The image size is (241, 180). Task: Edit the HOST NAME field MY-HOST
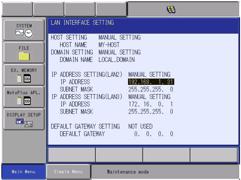tap(109, 45)
